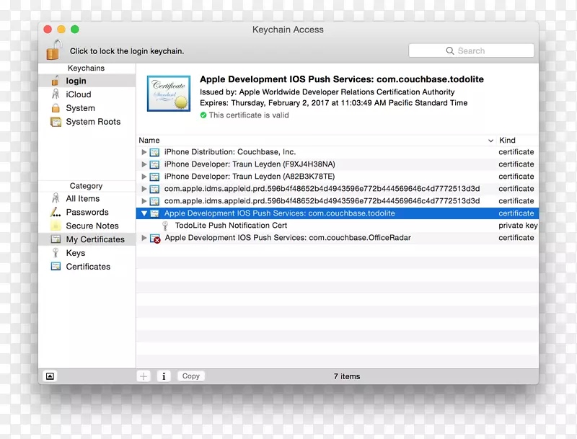Select All Items category
This screenshot has width=577, height=439.
(82, 198)
